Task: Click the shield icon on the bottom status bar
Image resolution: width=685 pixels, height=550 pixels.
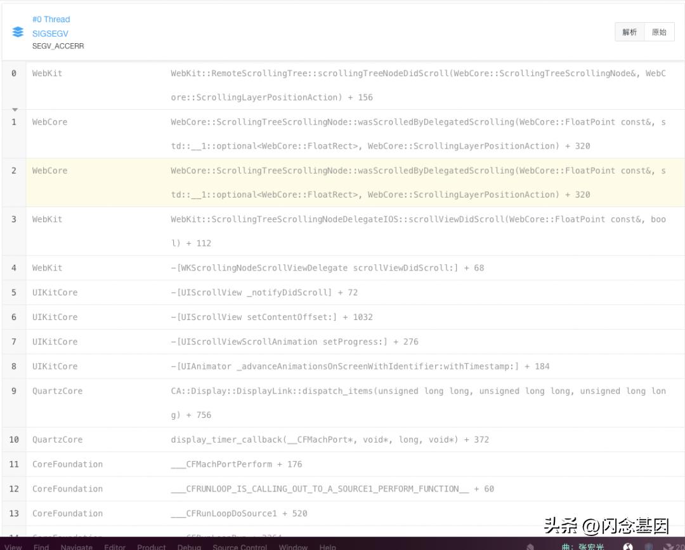Action: pyautogui.click(x=649, y=545)
